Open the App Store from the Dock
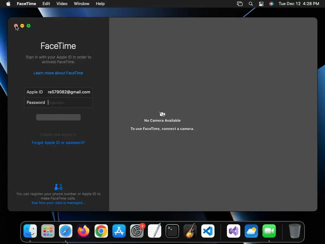Screen dimensions: 325x244 [119, 231]
